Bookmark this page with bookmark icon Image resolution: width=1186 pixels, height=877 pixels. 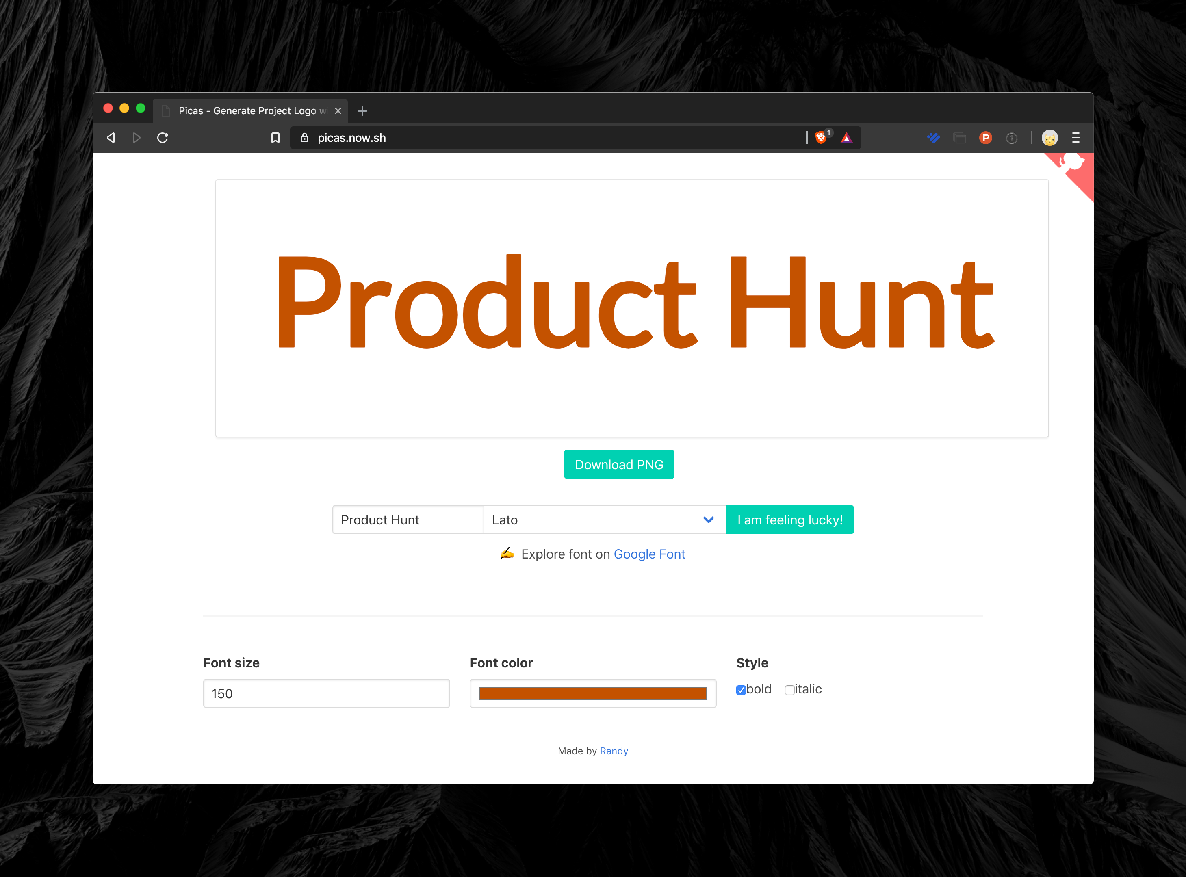[275, 138]
